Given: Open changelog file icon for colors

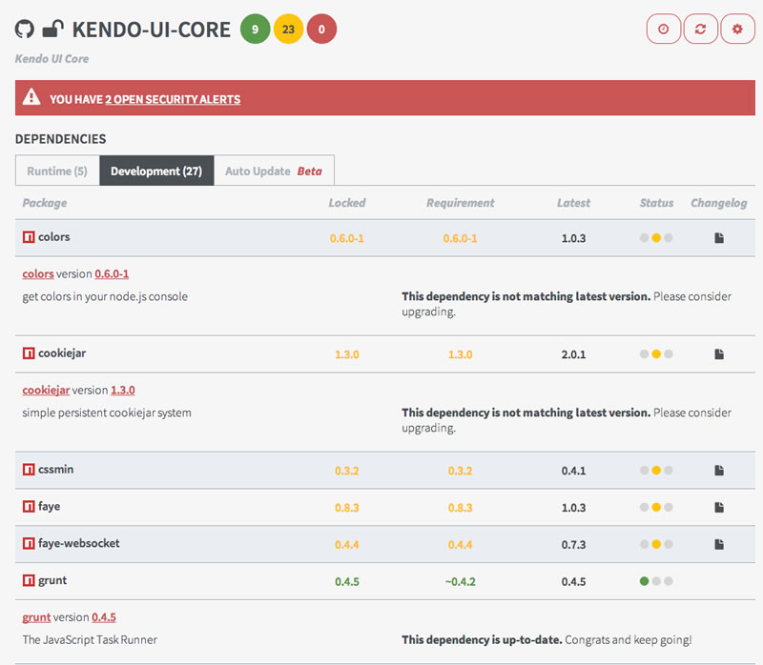Looking at the screenshot, I should 719,238.
